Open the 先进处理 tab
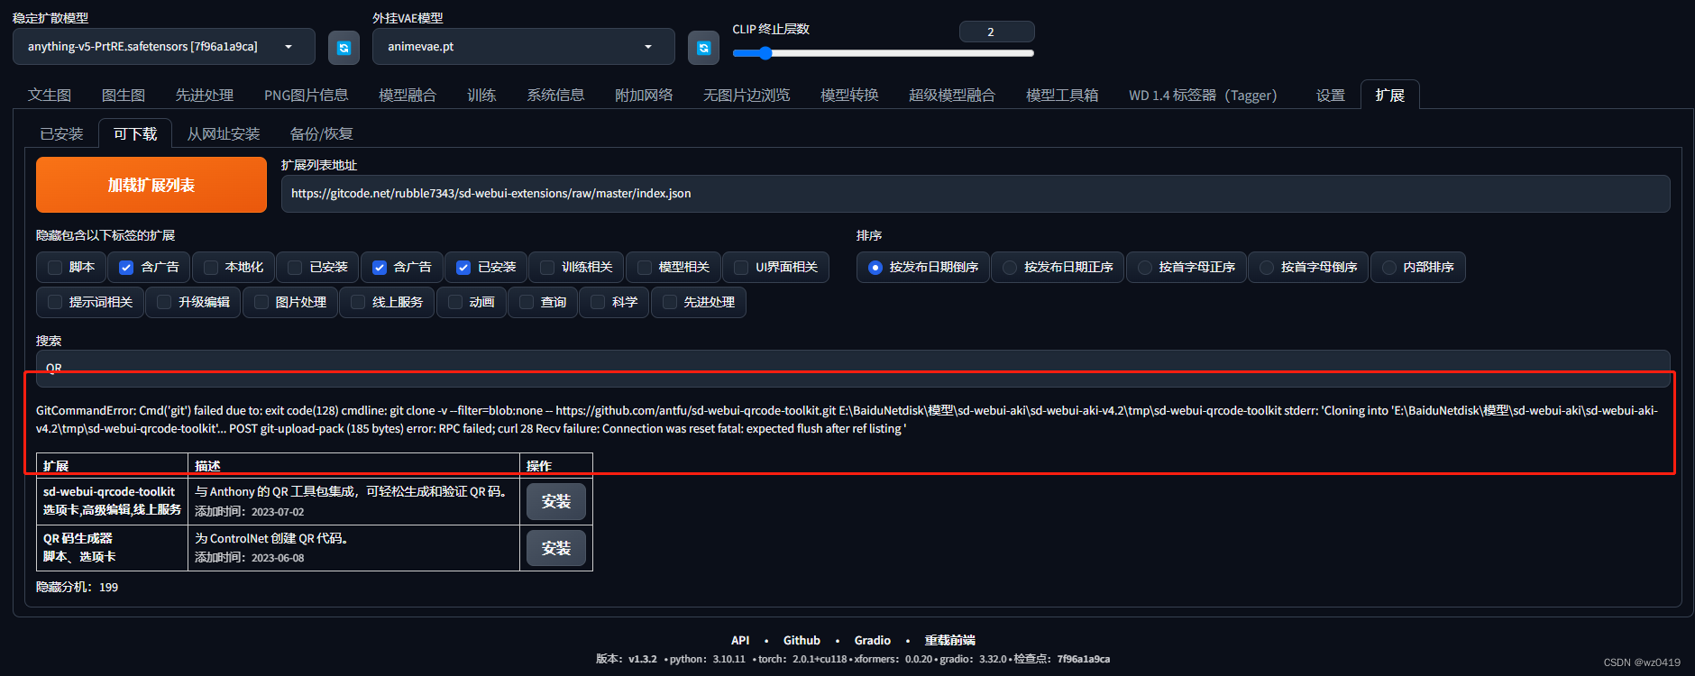1695x676 pixels. 205,95
